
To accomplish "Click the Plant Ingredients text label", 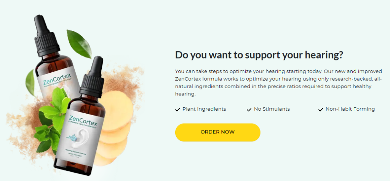I will pos(204,109).
